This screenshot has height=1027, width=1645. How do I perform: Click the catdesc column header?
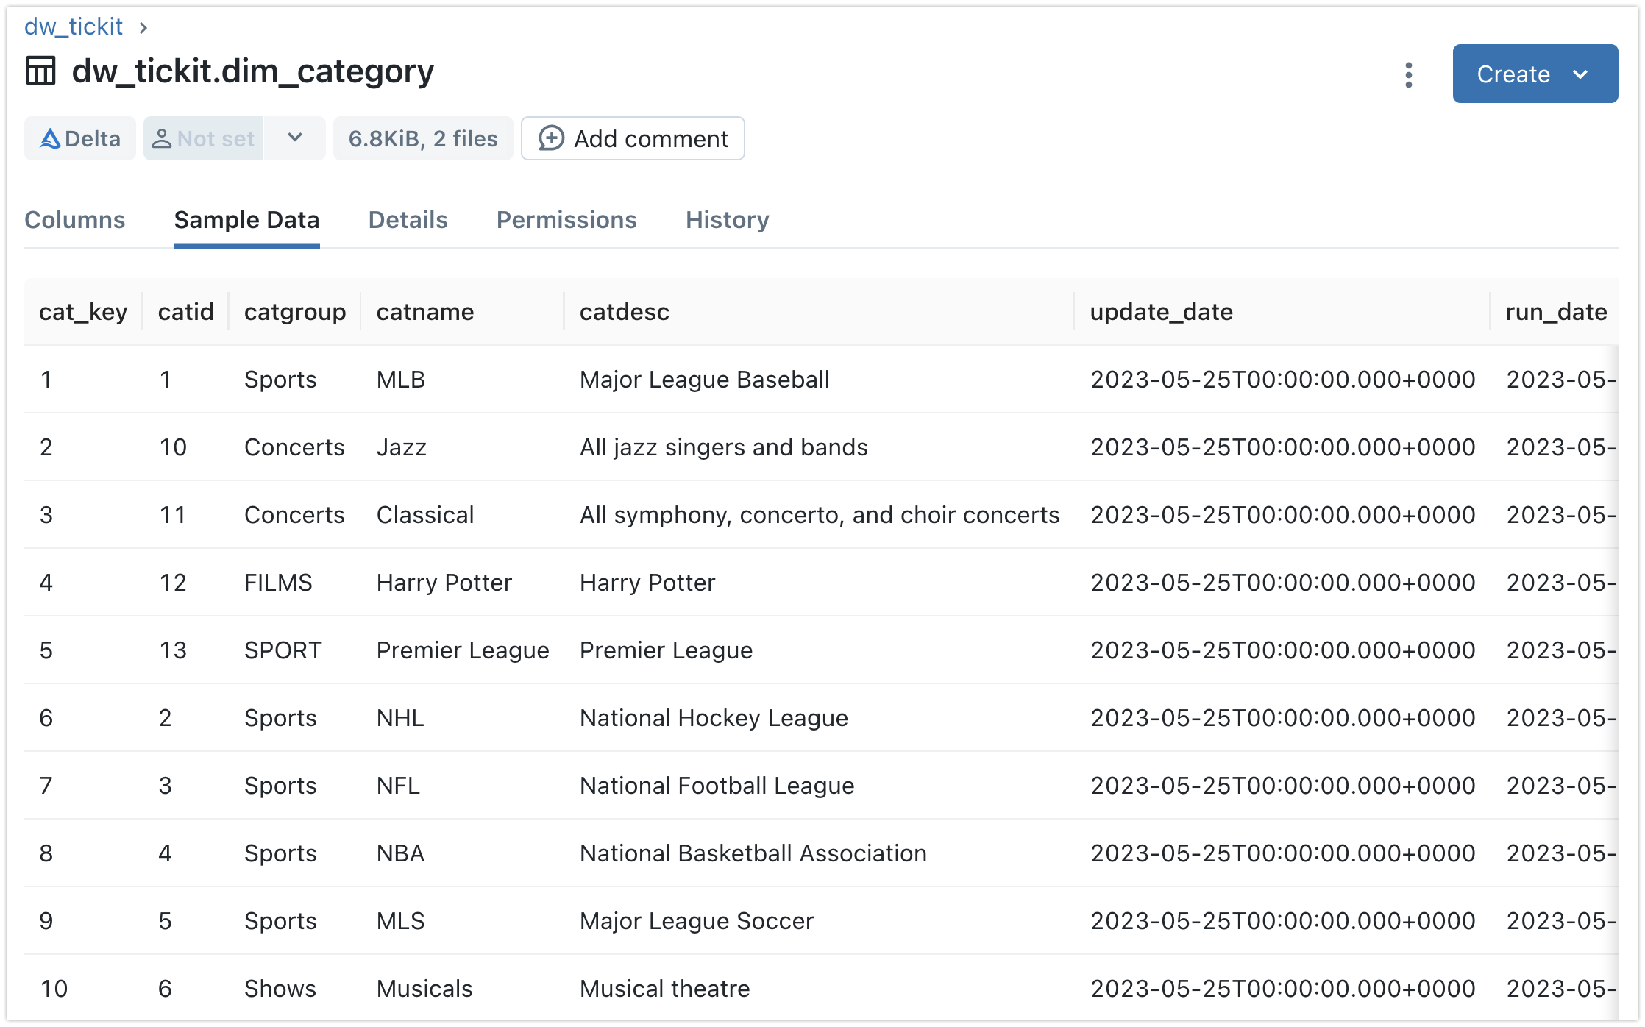tap(624, 312)
